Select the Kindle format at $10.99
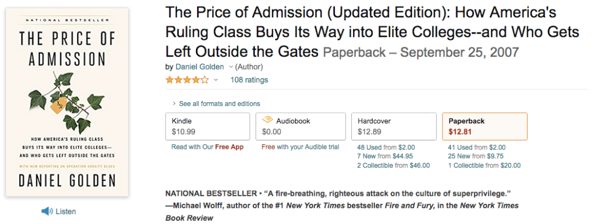The height and width of the screenshot is (224, 608). (x=207, y=126)
